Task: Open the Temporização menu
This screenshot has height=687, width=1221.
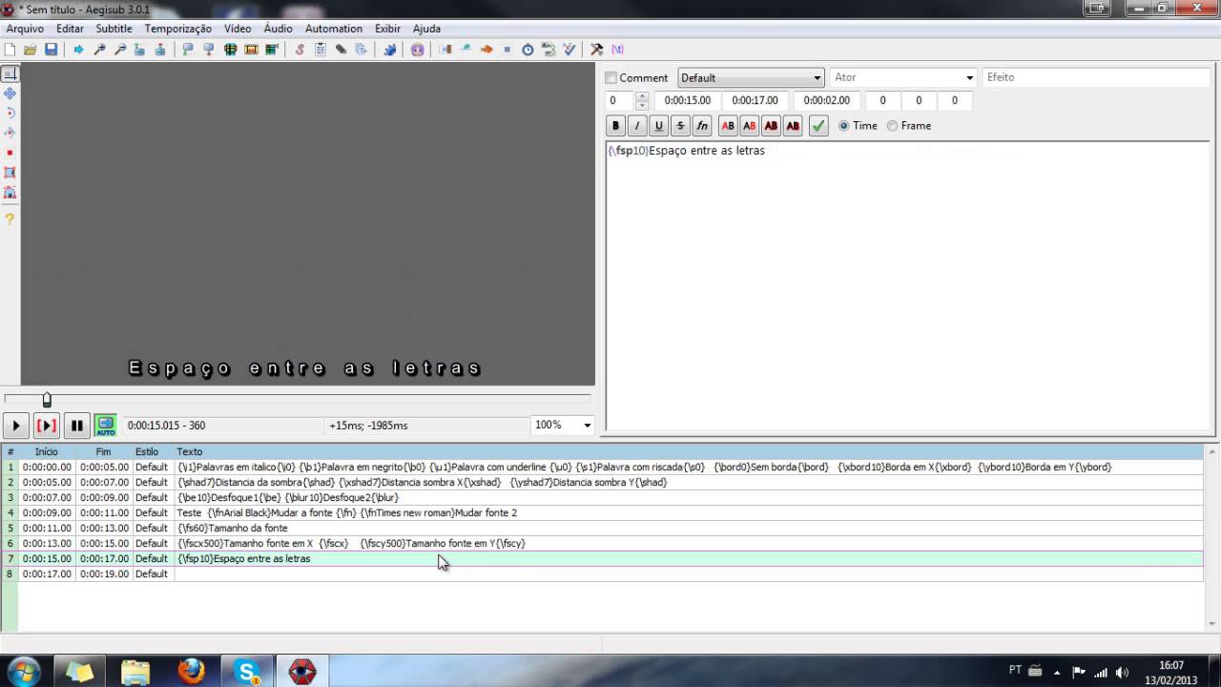Action: (x=178, y=29)
